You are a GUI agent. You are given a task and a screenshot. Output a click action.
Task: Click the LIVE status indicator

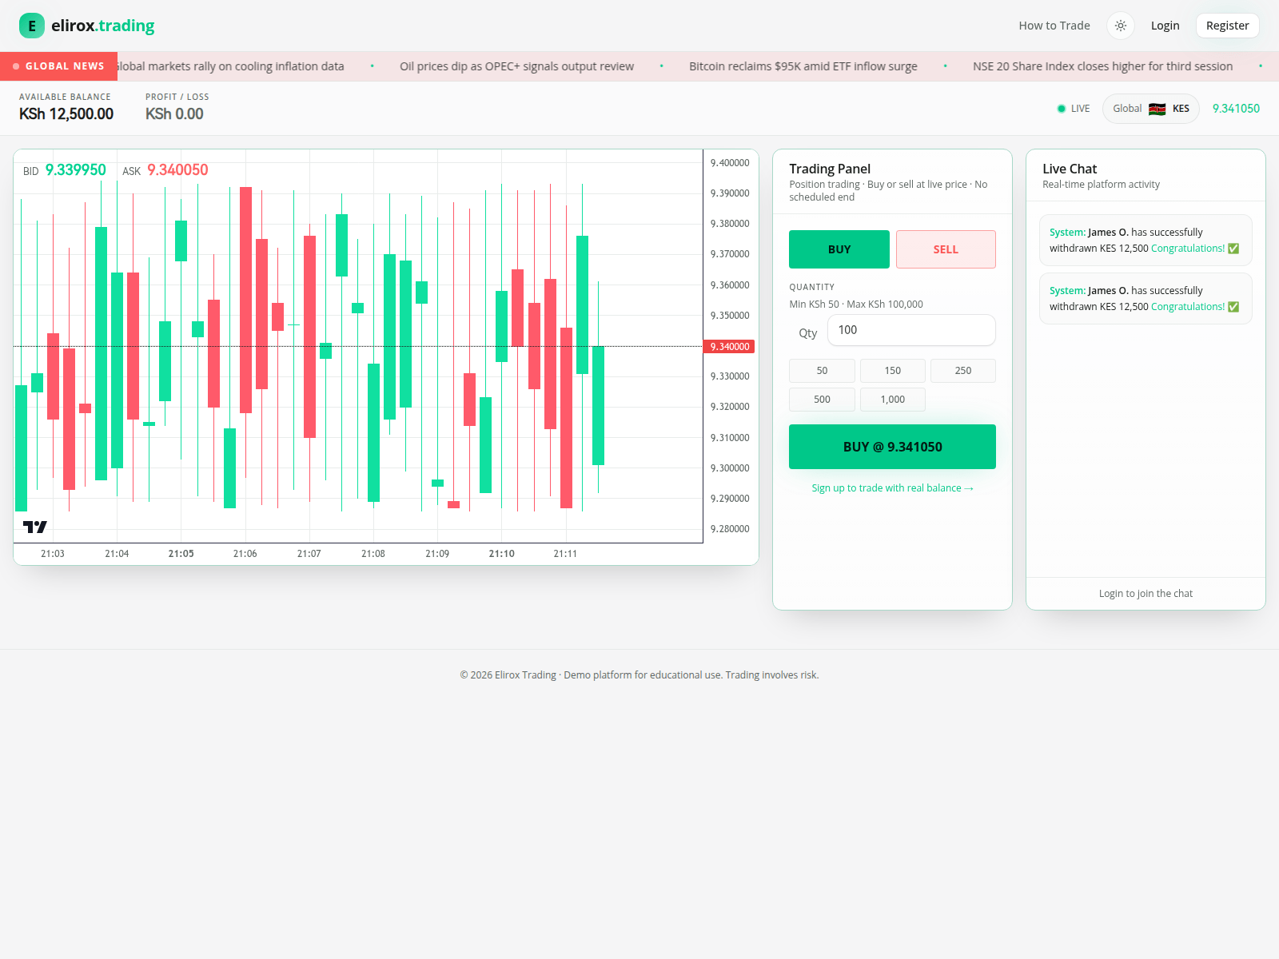1074,109
